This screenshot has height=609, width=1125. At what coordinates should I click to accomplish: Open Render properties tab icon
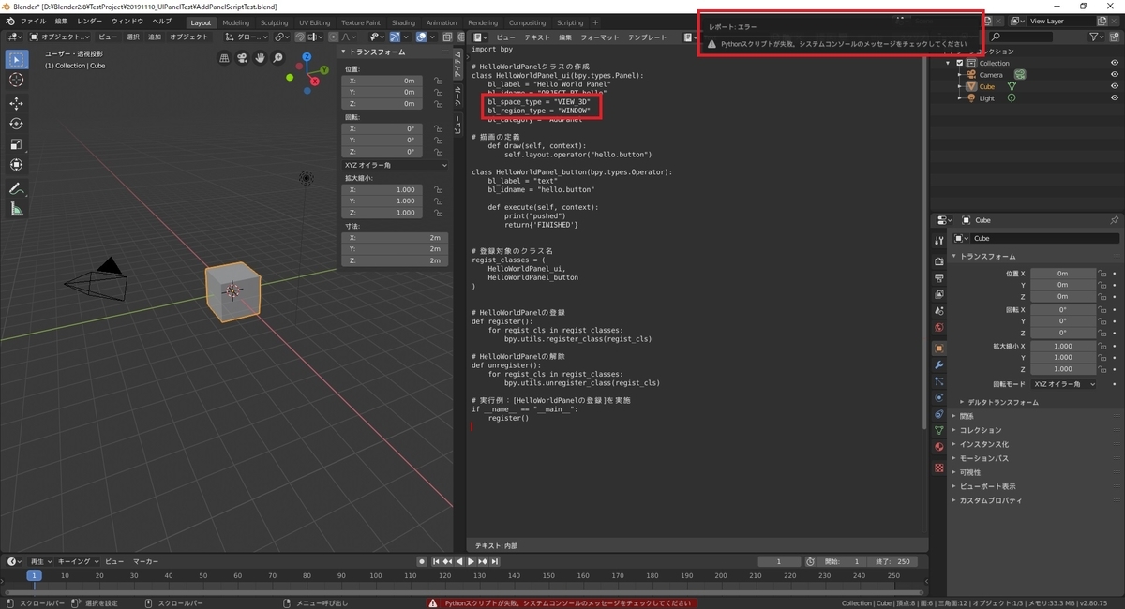[x=939, y=261]
